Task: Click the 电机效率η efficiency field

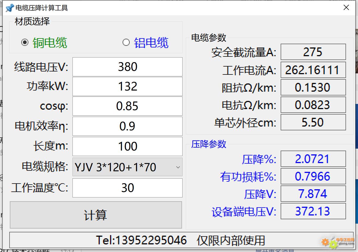Action: click(127, 126)
